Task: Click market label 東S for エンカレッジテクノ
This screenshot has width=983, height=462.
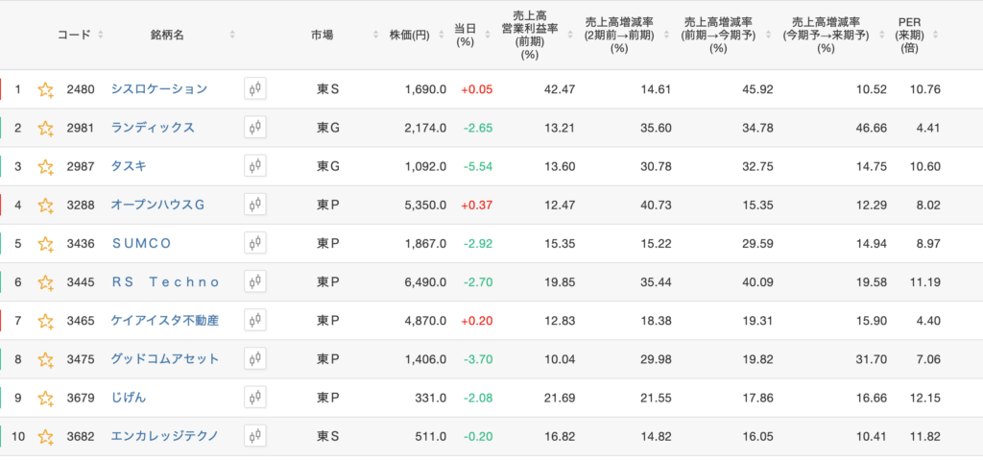Action: 328,437
